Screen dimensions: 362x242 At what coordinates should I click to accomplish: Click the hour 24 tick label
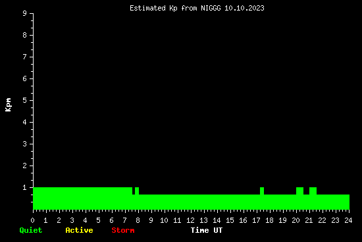(348, 220)
